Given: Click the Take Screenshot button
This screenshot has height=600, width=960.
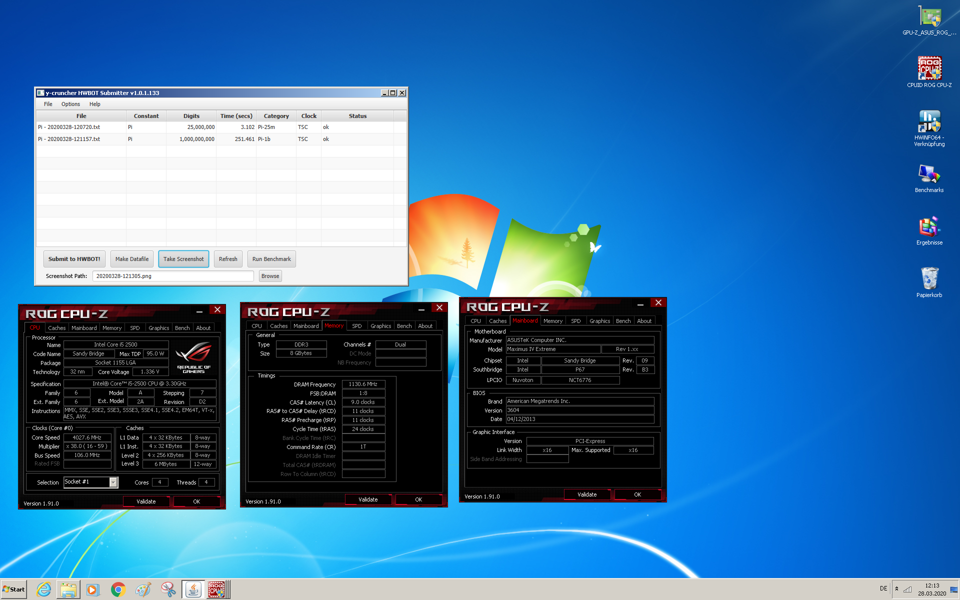Looking at the screenshot, I should (183, 259).
